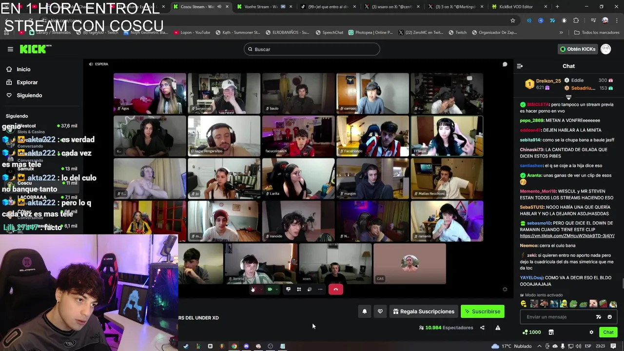Open the chat shop icon
This screenshot has width=624, height=351.
pyautogui.click(x=551, y=332)
